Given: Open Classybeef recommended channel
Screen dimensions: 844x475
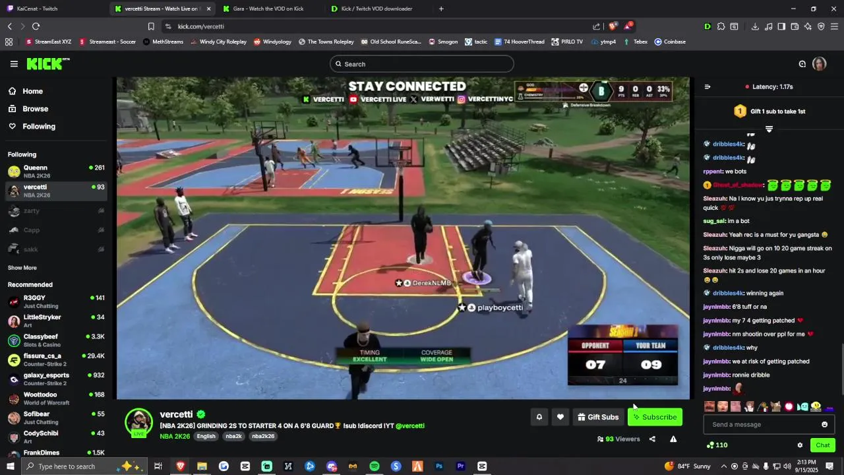Looking at the screenshot, I should click(56, 340).
